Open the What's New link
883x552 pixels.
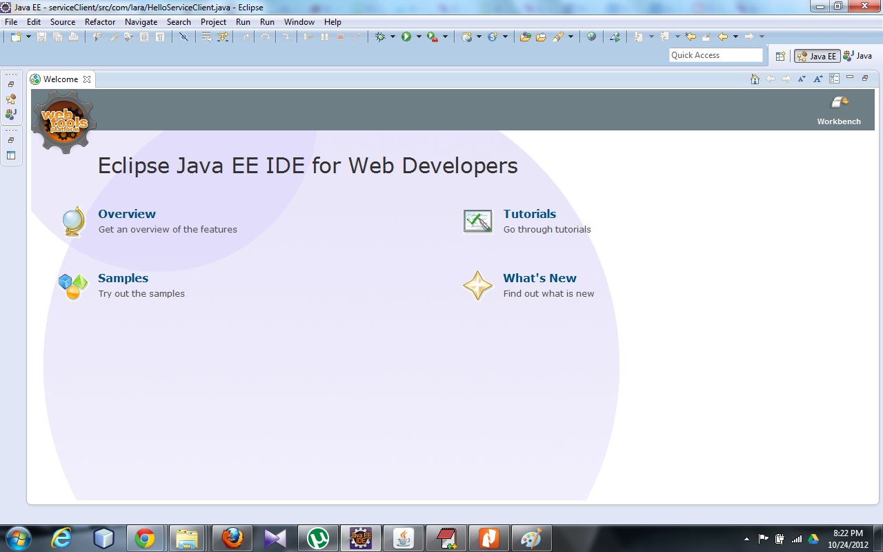point(540,278)
